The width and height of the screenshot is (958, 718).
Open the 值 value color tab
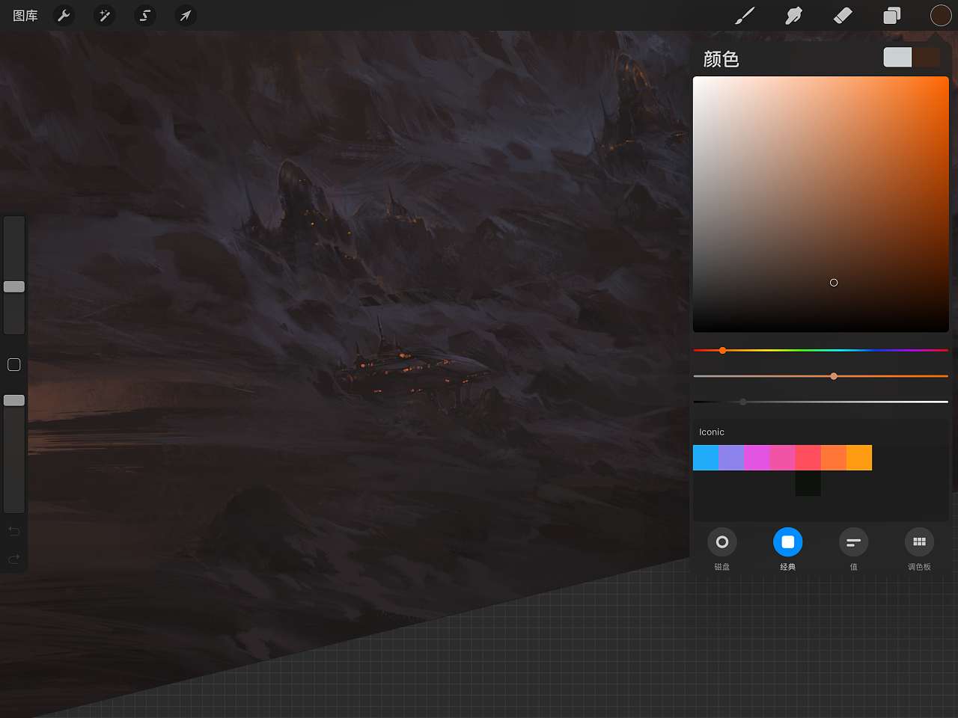853,543
